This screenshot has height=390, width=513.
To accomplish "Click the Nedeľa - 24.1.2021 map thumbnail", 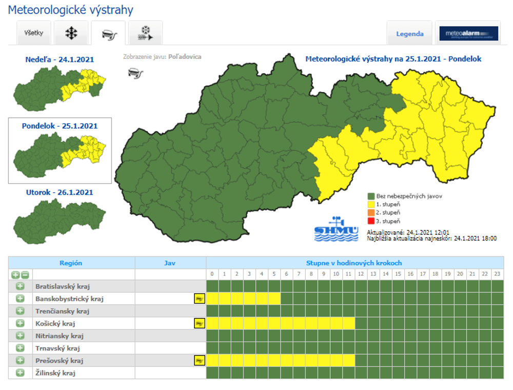I will pyautogui.click(x=60, y=90).
